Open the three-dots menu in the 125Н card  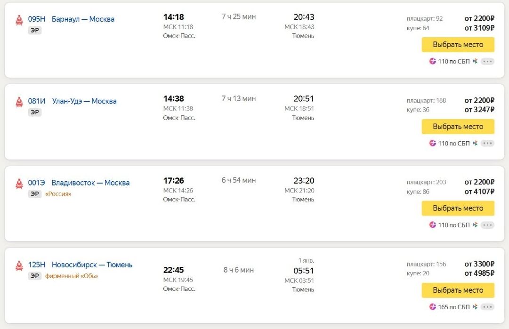[x=487, y=307]
